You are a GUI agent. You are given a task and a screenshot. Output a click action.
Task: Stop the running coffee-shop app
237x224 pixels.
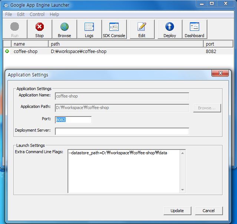click(39, 29)
